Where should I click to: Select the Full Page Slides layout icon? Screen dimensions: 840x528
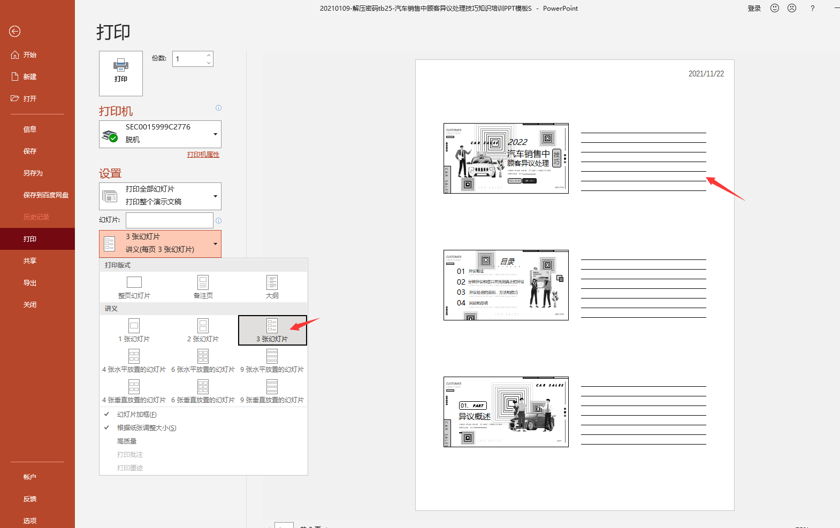coord(134,282)
